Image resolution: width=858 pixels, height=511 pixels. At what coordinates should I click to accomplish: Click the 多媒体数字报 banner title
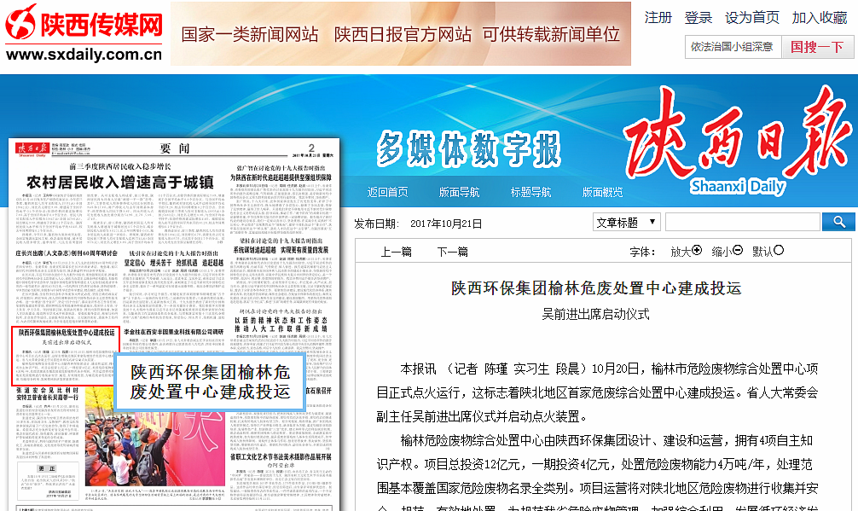click(x=469, y=148)
